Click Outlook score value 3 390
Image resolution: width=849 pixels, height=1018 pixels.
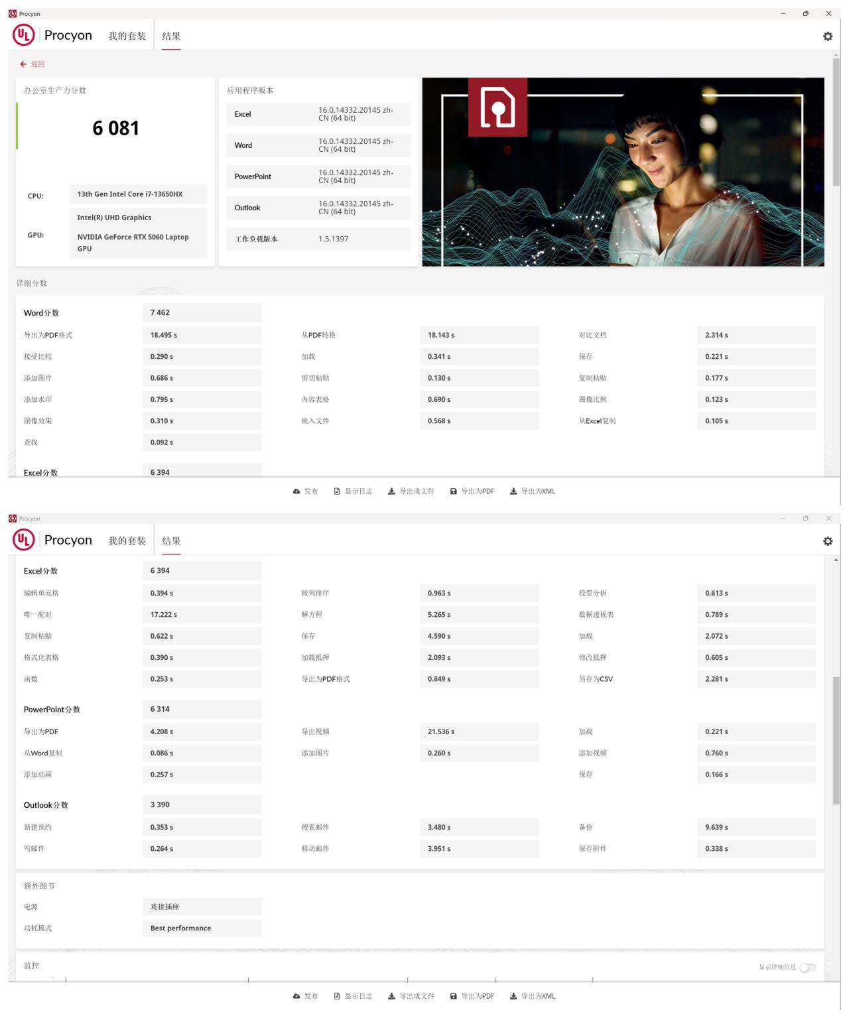point(202,804)
